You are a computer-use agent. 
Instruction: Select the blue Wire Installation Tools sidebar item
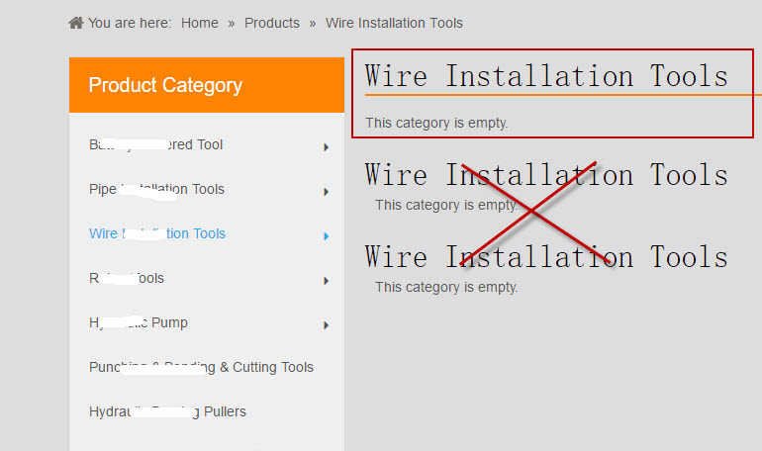tap(157, 234)
